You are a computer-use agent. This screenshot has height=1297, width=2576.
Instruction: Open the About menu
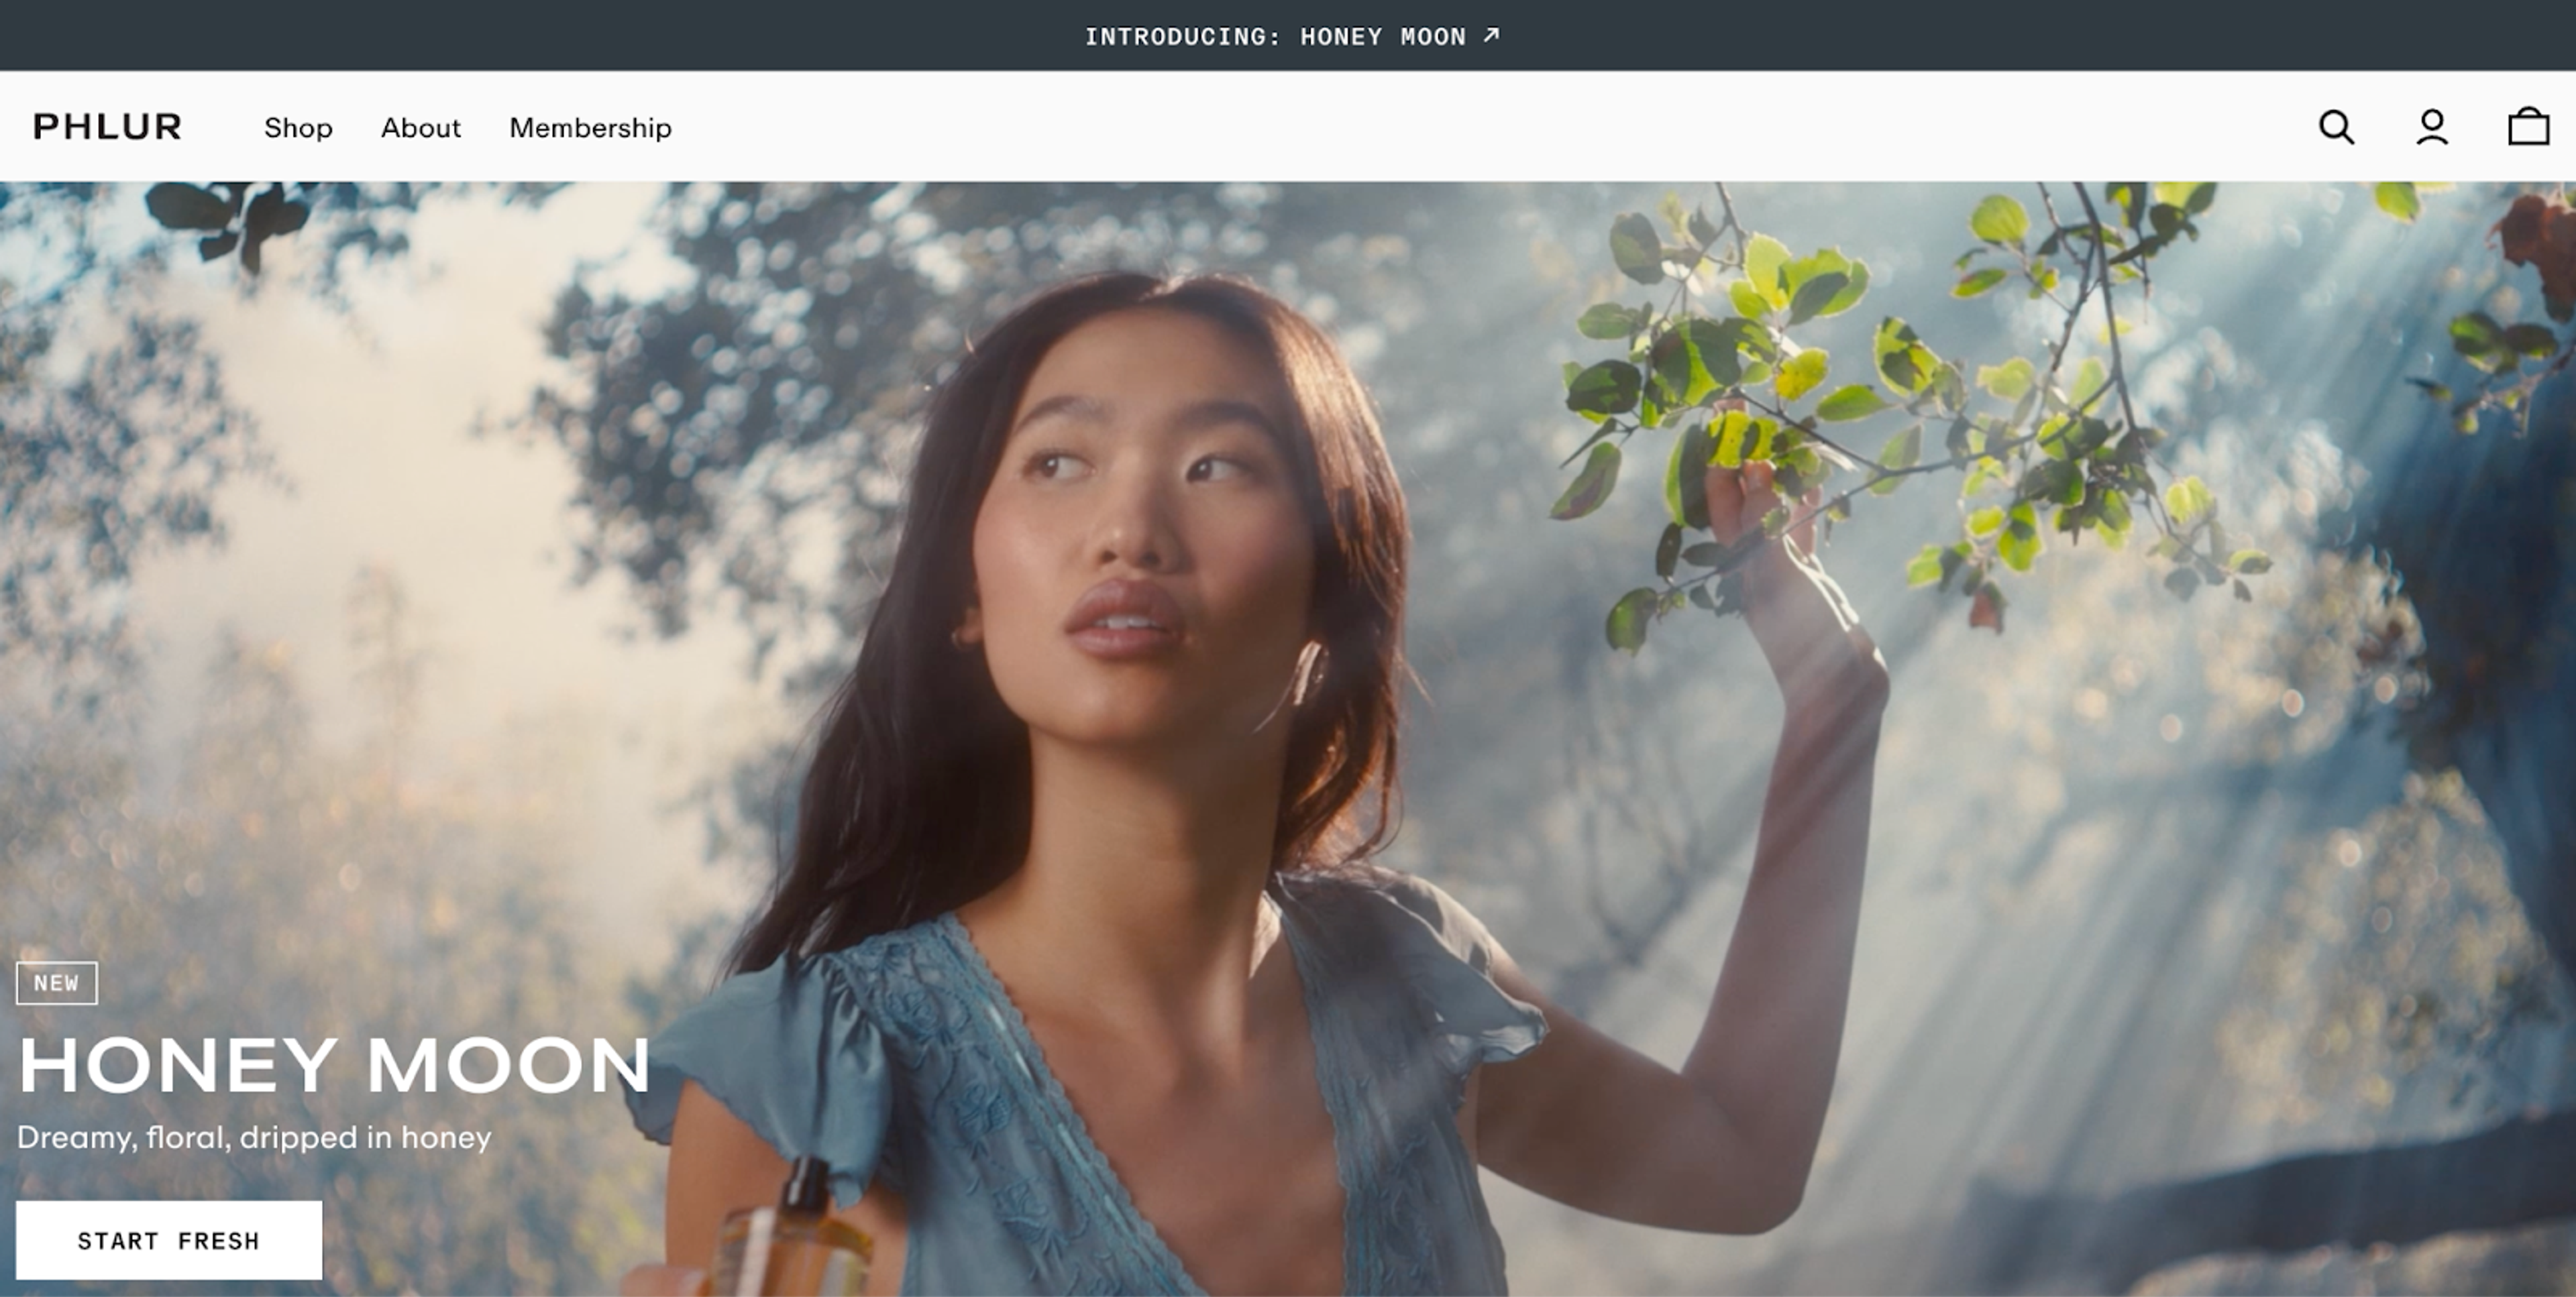420,128
